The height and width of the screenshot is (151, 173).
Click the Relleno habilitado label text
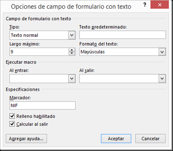point(36,116)
